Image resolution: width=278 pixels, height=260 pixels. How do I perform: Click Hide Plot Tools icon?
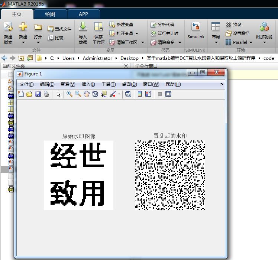point(160,94)
